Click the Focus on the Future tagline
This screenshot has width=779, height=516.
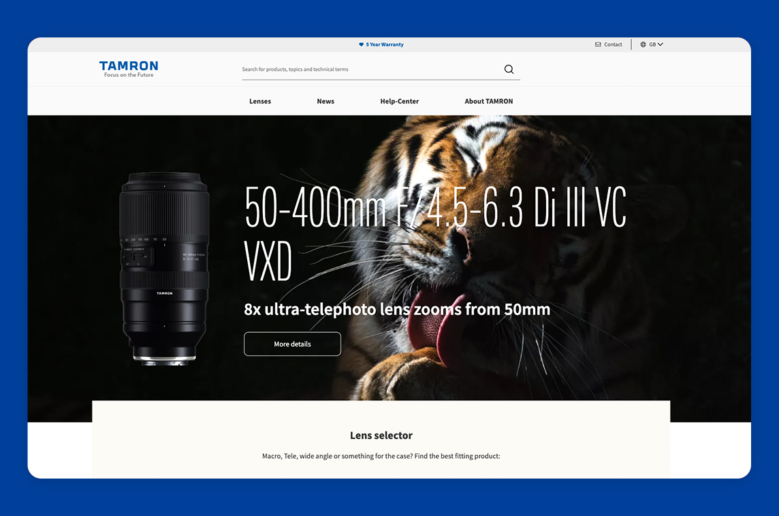click(x=129, y=75)
